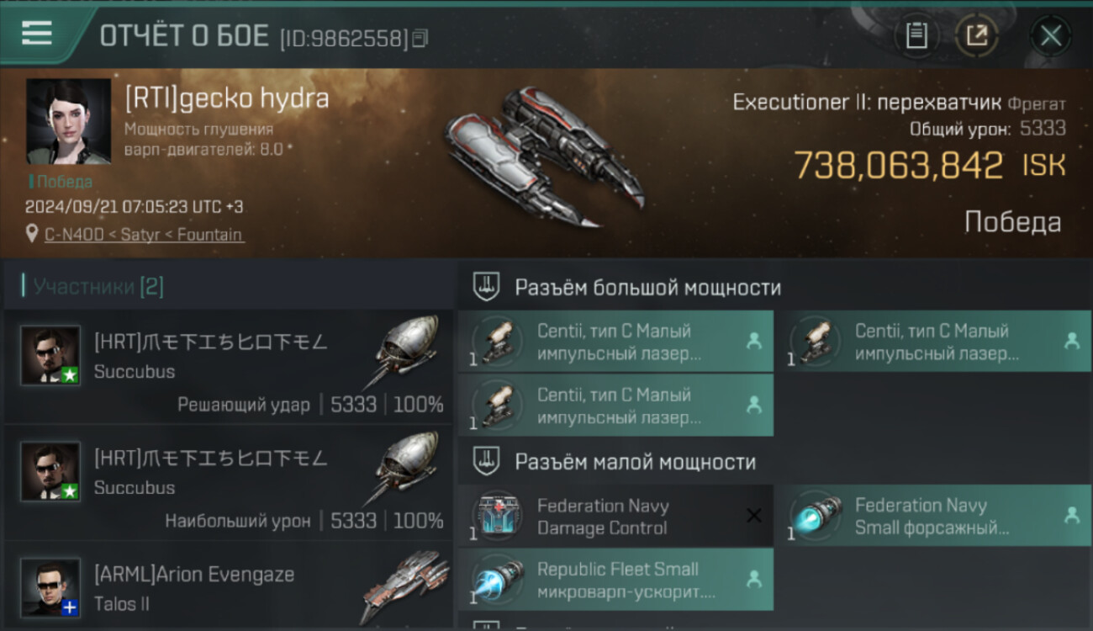Copy the battle report ID with copy icon
The image size is (1093, 631).
[420, 38]
